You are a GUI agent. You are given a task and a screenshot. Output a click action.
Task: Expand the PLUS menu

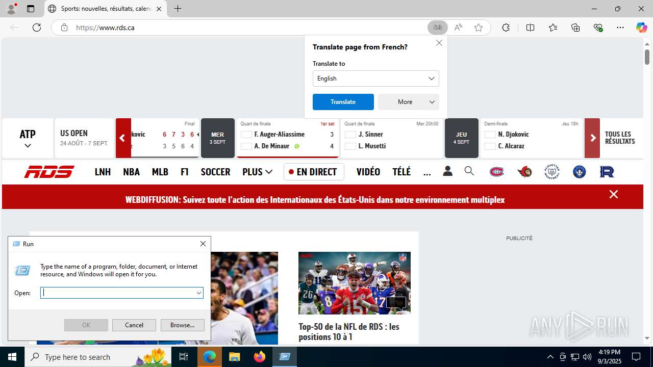tap(257, 172)
